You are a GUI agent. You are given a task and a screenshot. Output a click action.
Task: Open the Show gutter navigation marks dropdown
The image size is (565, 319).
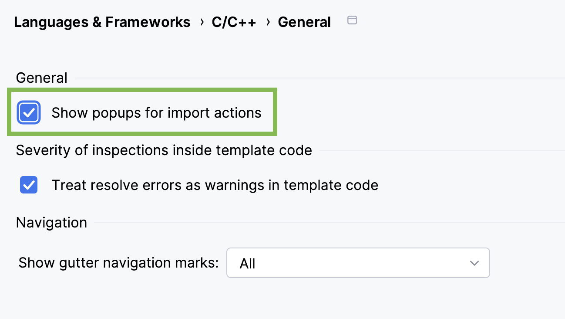point(358,262)
